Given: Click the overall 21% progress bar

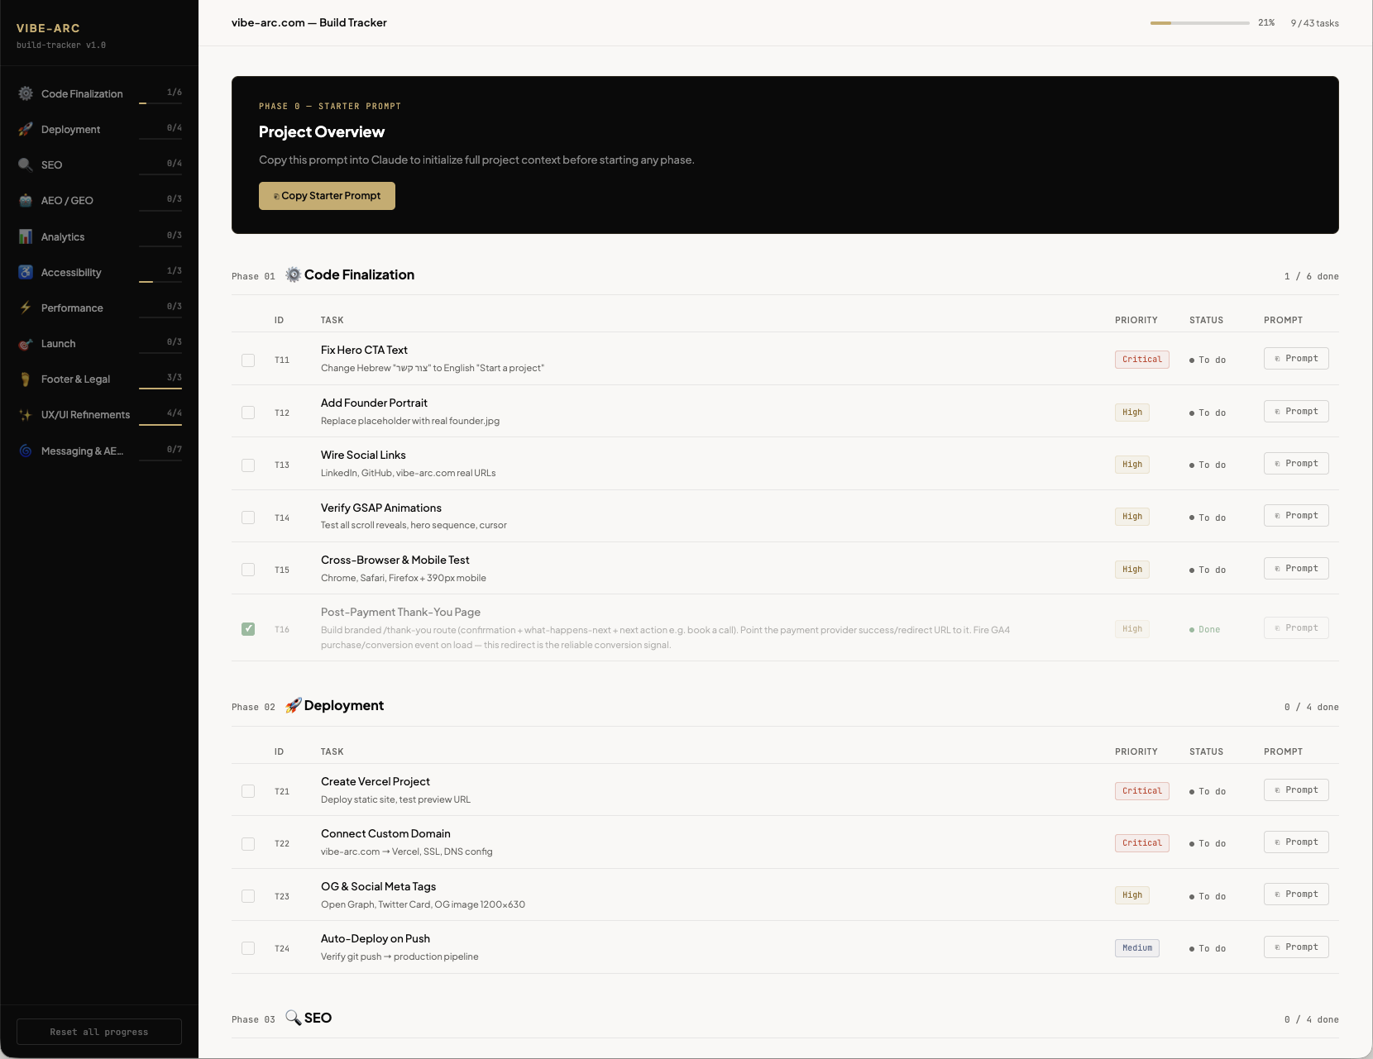Looking at the screenshot, I should tap(1199, 23).
